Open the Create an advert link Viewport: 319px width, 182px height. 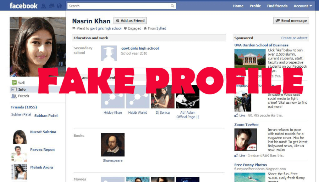294,38
